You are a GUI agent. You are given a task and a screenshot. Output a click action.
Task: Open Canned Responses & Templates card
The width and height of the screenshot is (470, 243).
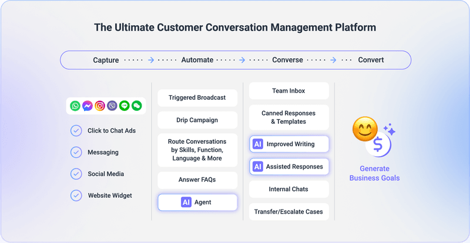point(288,117)
